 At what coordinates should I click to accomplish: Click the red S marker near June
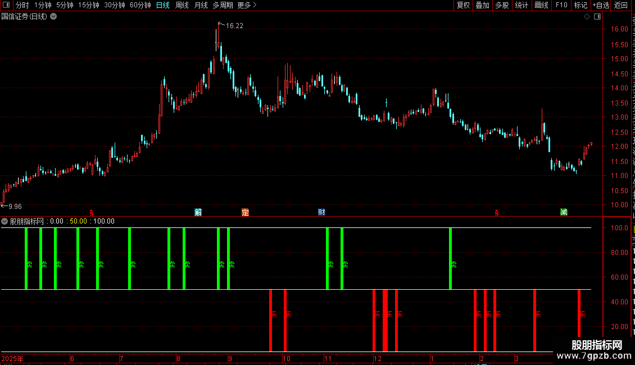click(92, 213)
